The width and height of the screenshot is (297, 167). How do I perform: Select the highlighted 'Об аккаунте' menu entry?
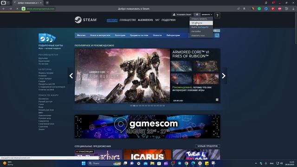click(x=201, y=23)
